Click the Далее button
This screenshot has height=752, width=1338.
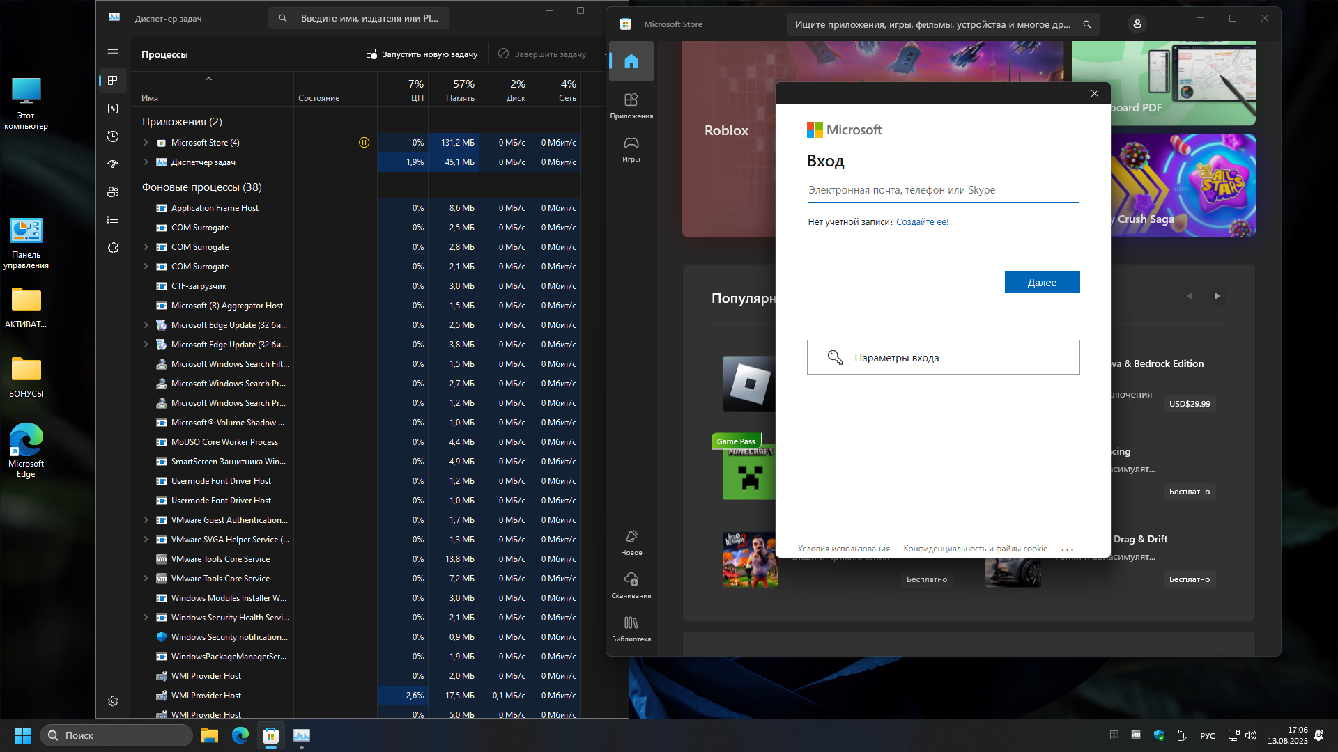1042,282
